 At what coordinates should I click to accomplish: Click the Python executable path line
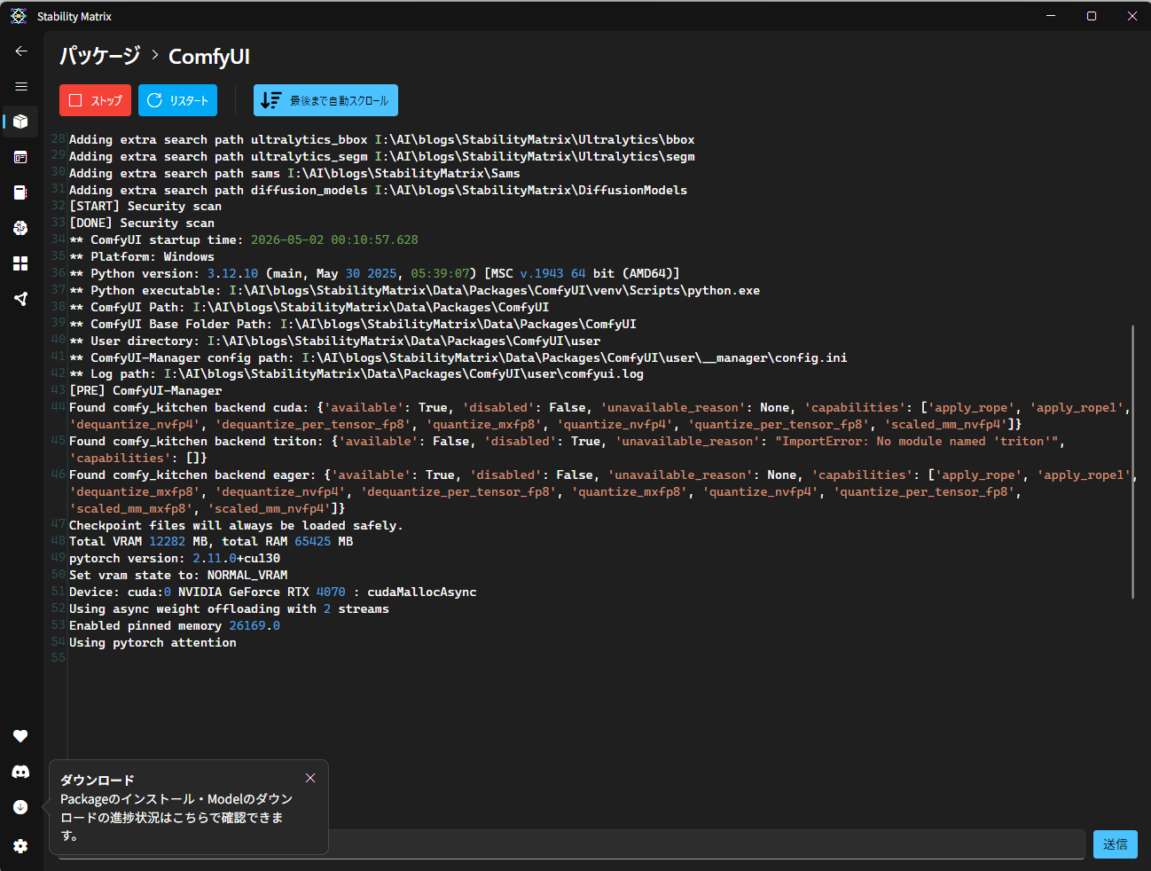point(414,290)
